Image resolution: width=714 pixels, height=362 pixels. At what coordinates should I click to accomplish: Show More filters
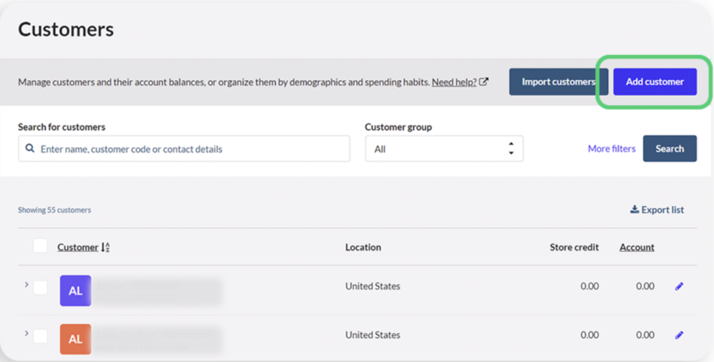(x=612, y=148)
